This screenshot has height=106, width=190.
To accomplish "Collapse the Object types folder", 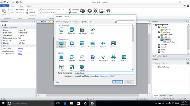I will coord(156,37).
